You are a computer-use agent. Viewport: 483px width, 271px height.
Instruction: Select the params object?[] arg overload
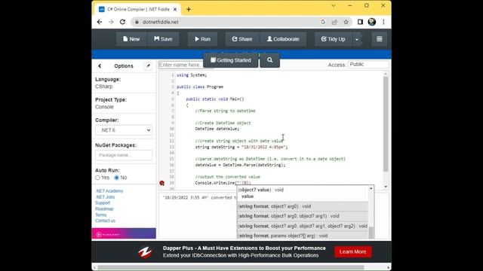point(303,236)
